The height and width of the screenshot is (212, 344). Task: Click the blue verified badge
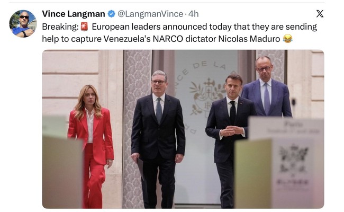coord(112,14)
